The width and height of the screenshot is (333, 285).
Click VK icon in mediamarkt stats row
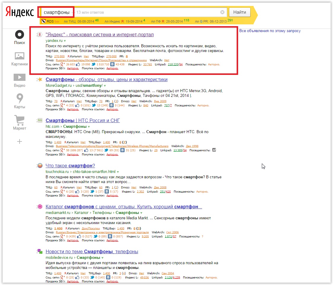pyautogui.click(x=110, y=236)
